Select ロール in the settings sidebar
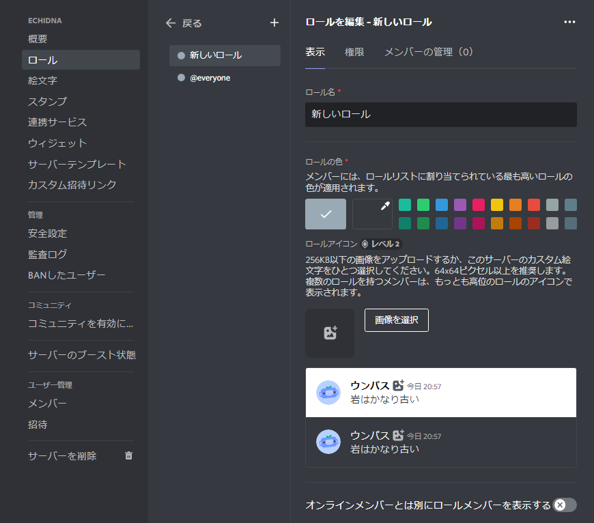594x523 pixels. coord(81,60)
